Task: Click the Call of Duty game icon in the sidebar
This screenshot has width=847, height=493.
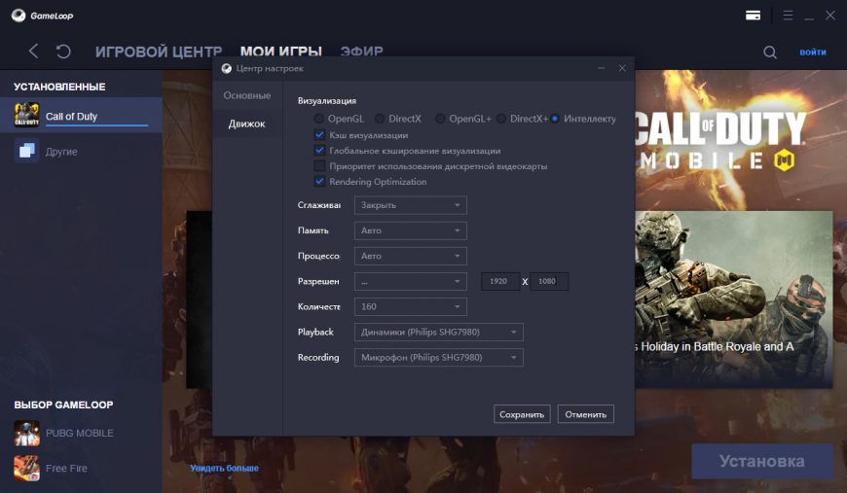Action: coord(26,116)
